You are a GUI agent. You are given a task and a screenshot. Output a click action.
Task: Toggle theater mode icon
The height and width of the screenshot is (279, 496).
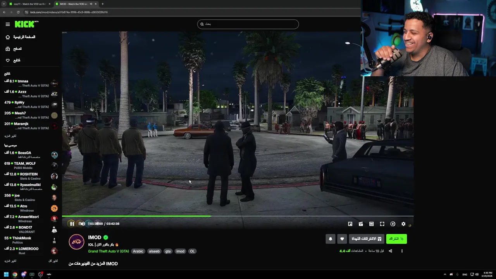[x=371, y=224]
